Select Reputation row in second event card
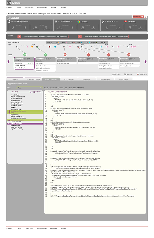This screenshot has height=238, width=154. [x=46, y=63]
